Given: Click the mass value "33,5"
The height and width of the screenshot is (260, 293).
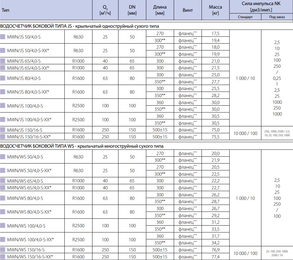Looking at the screenshot, I should click(216, 229).
